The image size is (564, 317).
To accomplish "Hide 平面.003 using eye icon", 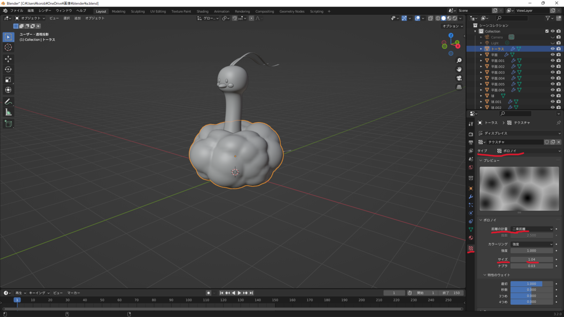I will tap(552, 72).
